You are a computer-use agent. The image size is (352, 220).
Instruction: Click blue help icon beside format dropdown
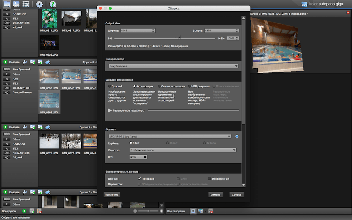coord(237,137)
